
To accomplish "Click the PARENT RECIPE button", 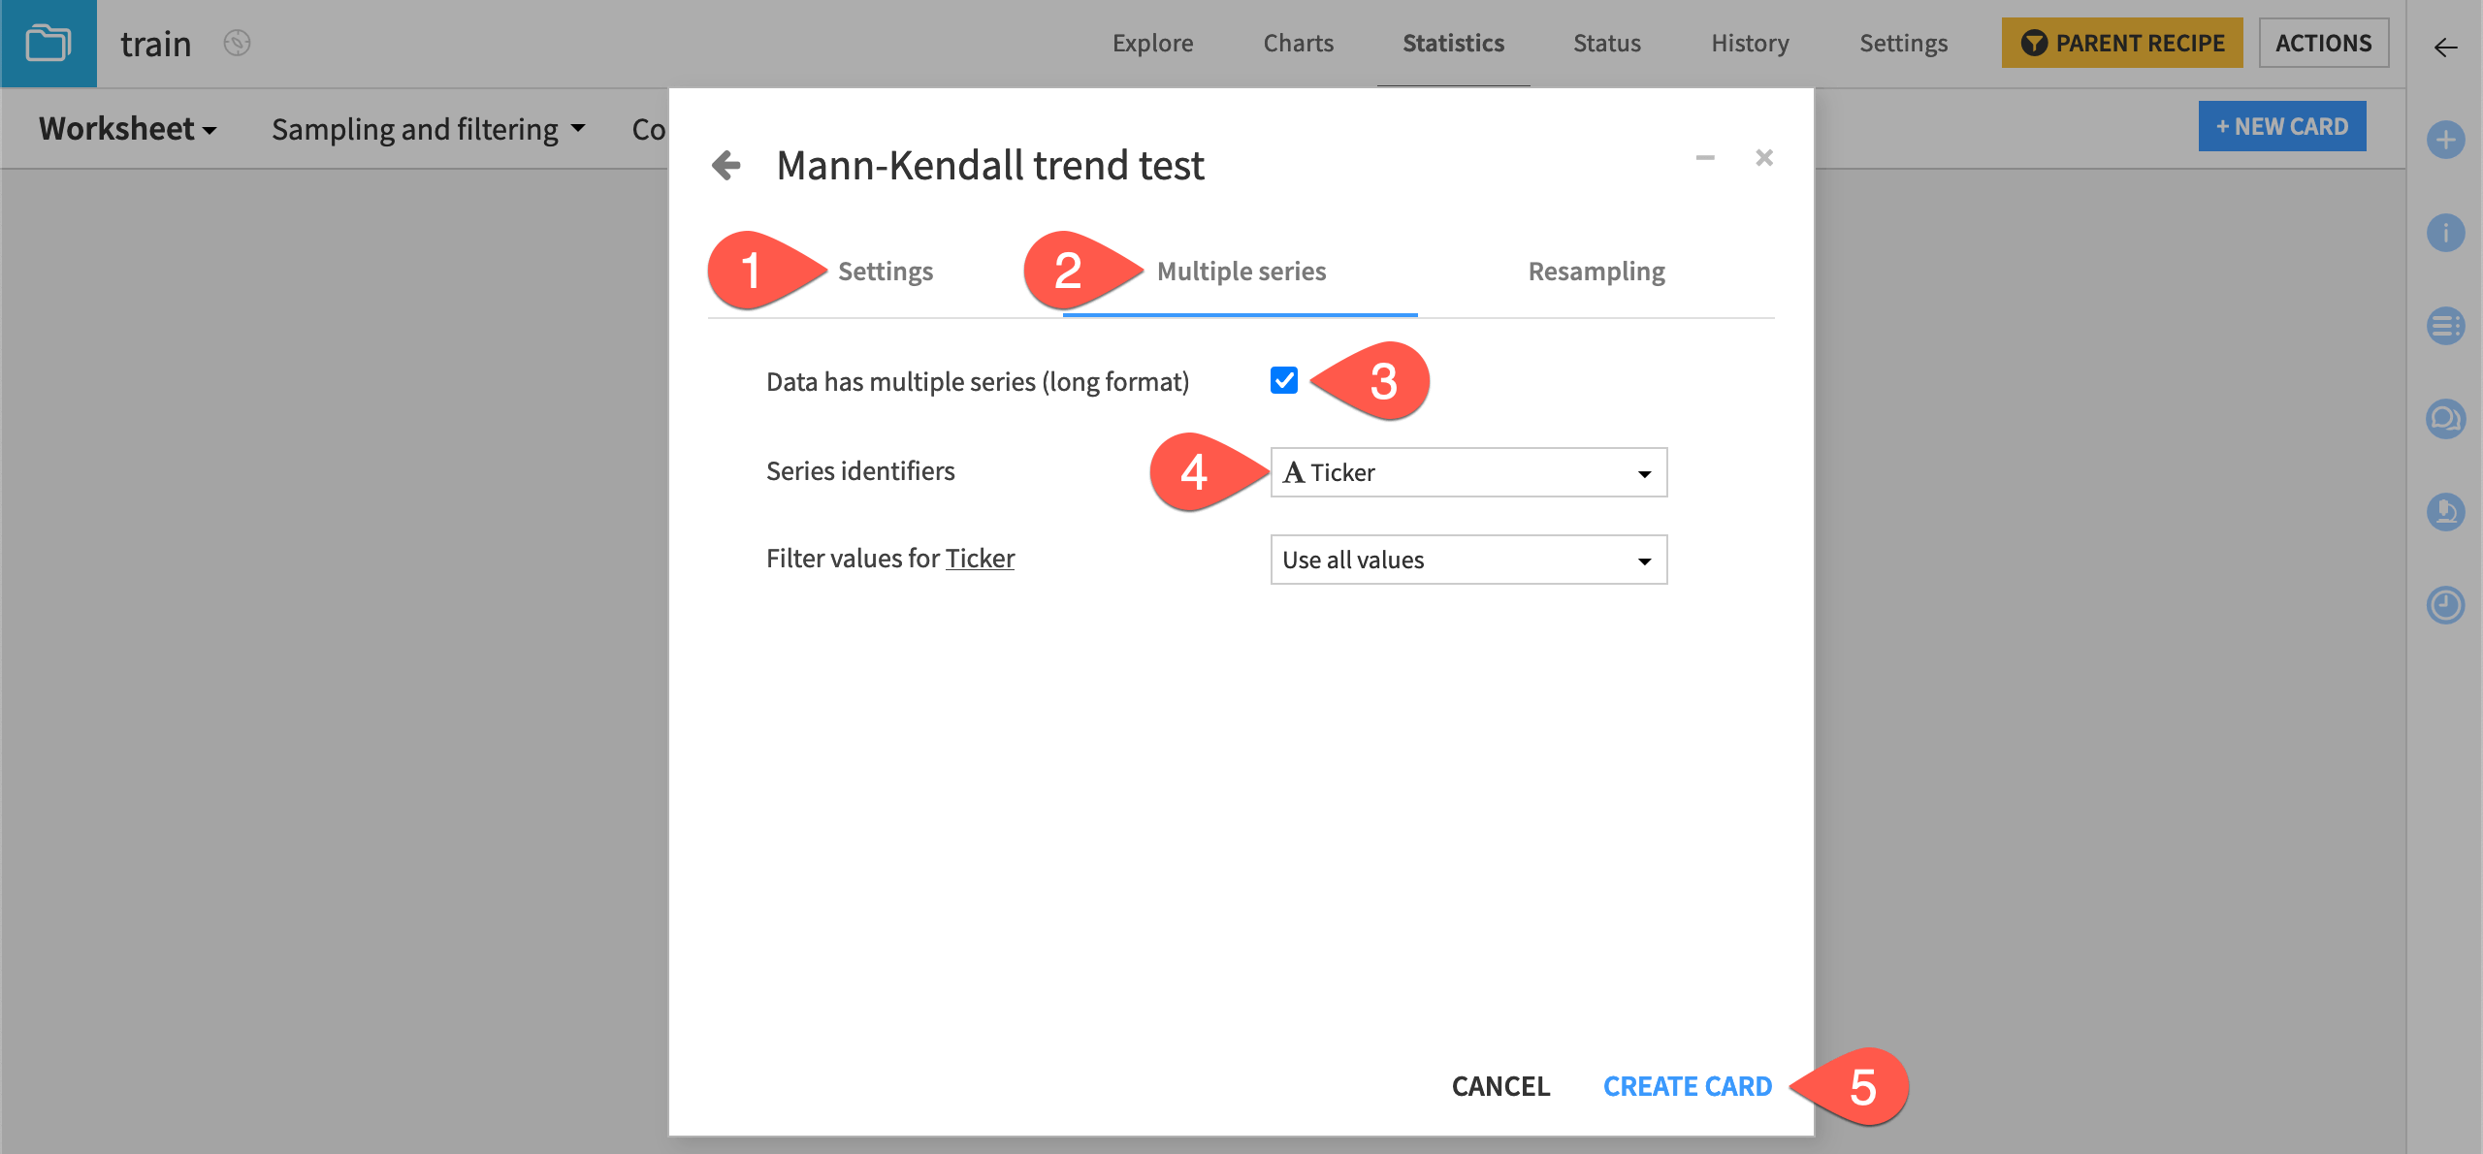I will pyautogui.click(x=2122, y=43).
